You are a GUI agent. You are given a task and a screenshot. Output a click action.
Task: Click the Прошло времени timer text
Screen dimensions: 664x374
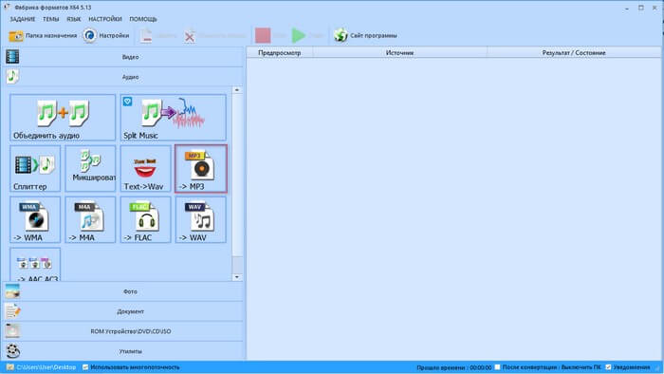[454, 367]
